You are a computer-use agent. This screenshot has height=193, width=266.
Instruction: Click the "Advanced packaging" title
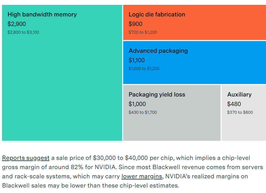(x=158, y=51)
